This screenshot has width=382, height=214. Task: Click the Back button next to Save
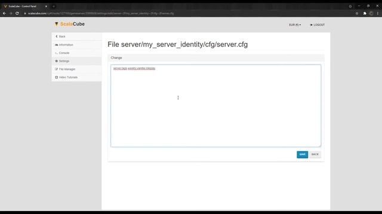315,155
